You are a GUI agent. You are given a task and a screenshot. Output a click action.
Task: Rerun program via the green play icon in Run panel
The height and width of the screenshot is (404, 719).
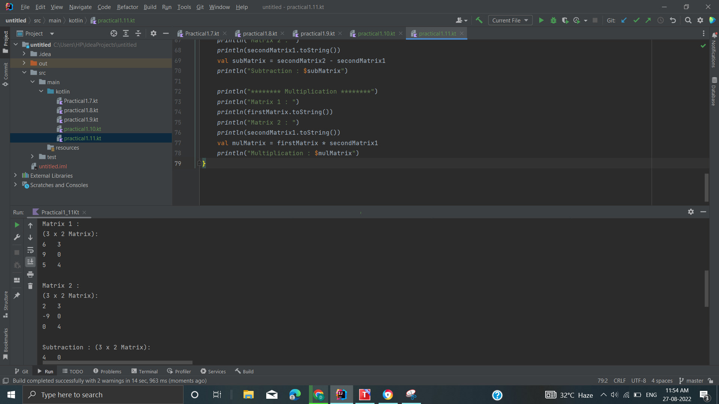(x=16, y=225)
